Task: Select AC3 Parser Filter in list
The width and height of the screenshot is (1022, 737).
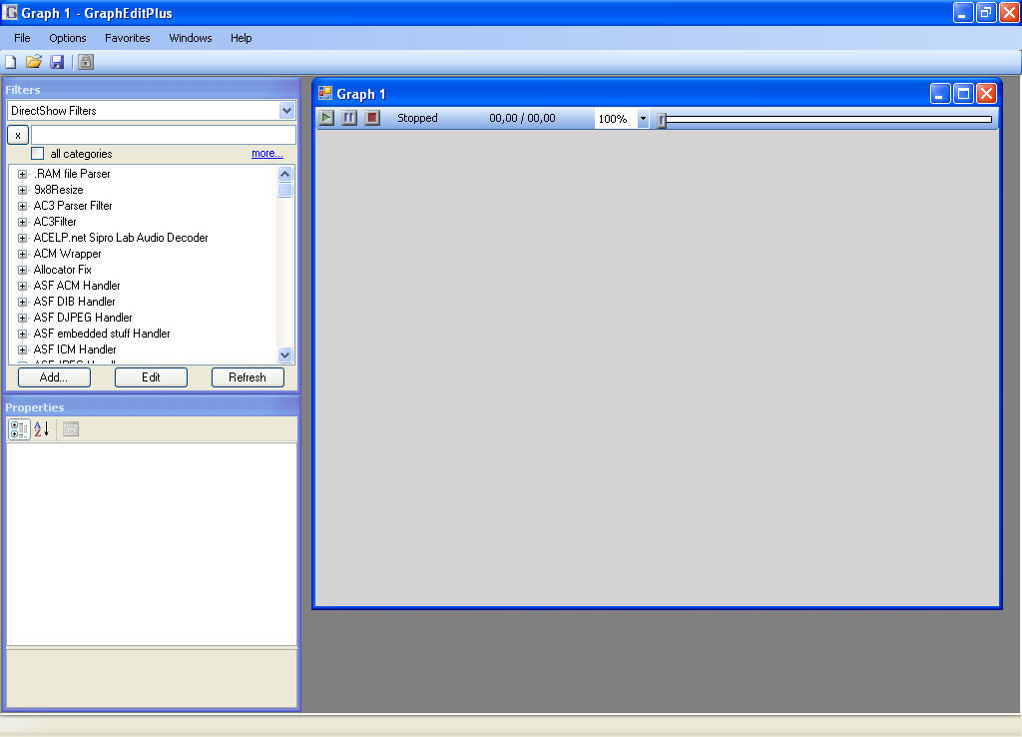Action: pos(73,206)
